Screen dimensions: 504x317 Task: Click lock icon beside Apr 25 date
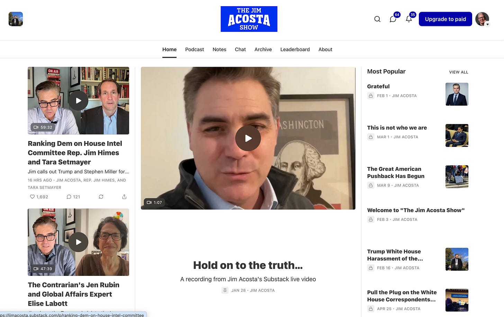click(x=371, y=309)
